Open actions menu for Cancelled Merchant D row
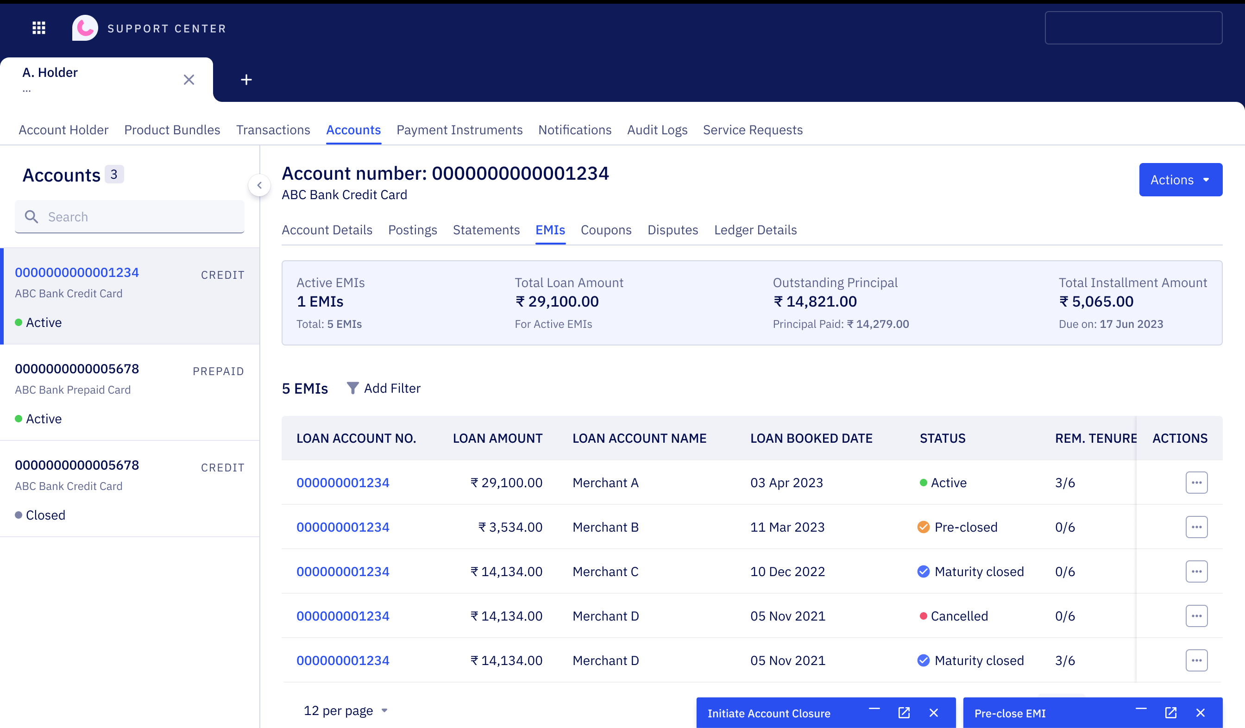Viewport: 1245px width, 728px height. click(1196, 616)
